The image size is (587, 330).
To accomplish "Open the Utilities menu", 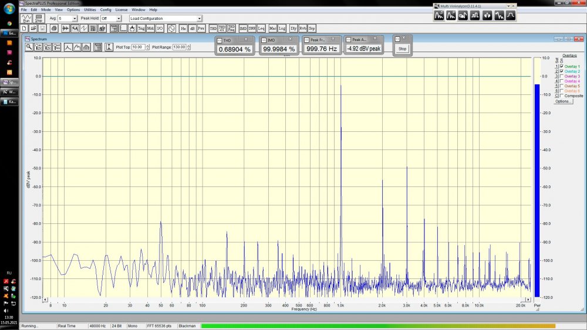I will coord(90,10).
